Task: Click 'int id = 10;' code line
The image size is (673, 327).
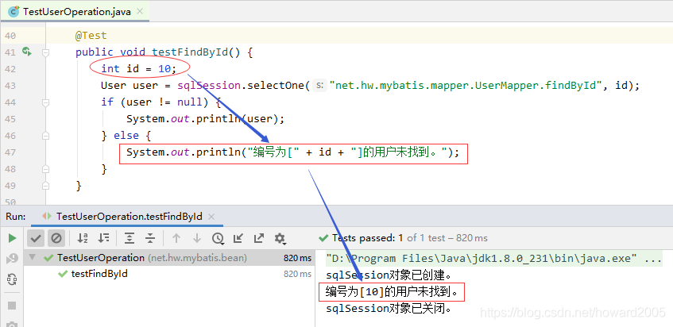Action: click(x=138, y=68)
